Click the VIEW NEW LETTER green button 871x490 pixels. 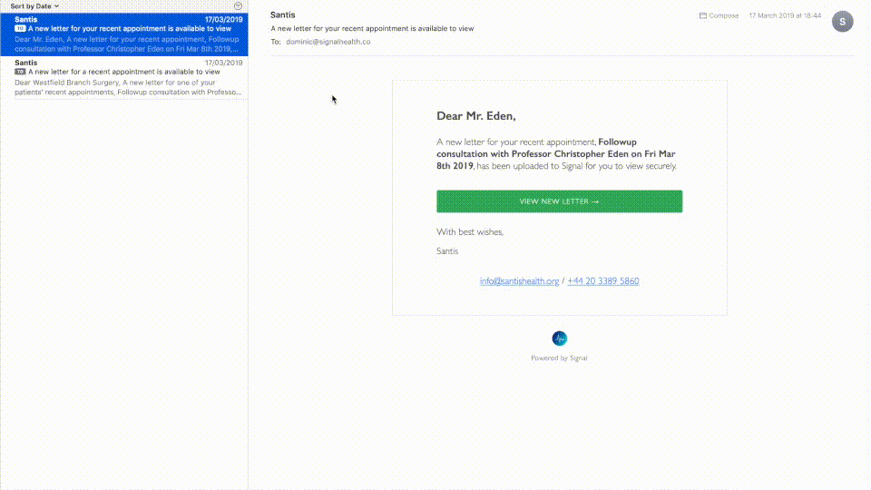coord(560,201)
